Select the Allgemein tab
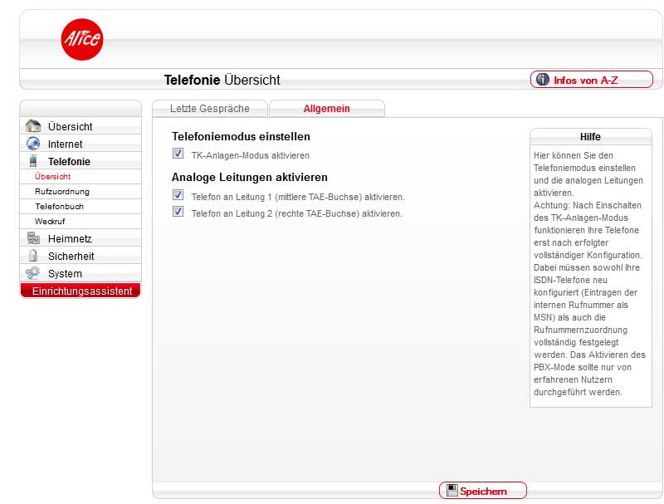 326,109
